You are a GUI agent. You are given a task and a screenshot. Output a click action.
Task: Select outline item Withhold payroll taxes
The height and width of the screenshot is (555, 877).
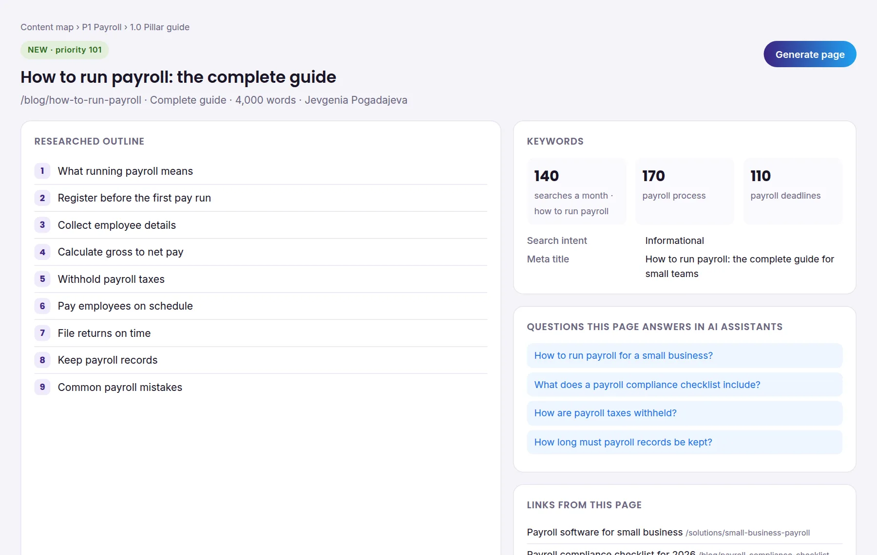point(261,279)
